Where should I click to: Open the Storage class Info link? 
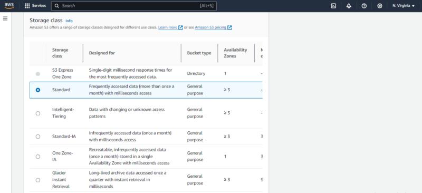pos(69,21)
